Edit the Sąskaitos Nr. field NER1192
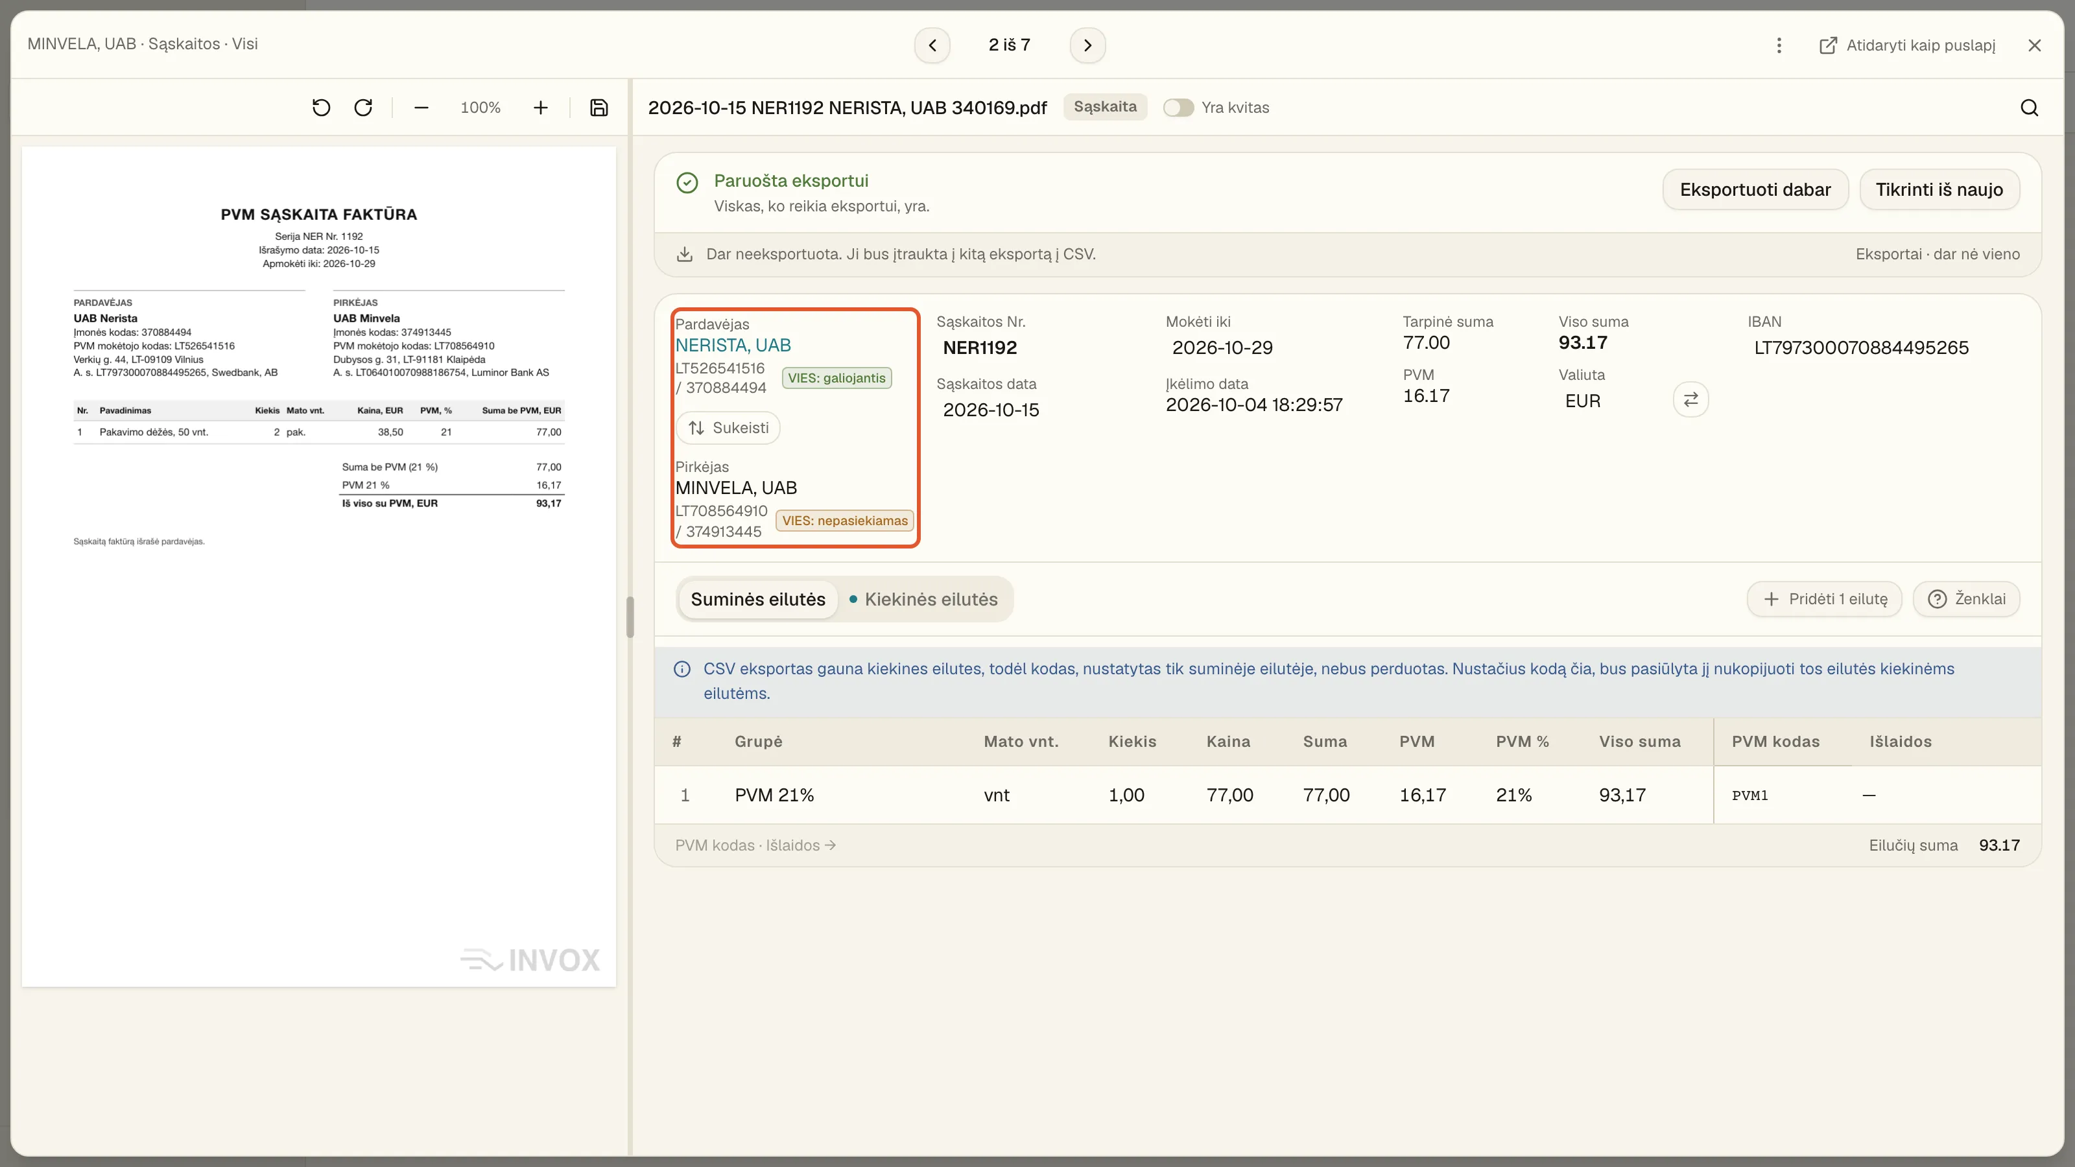The image size is (2075, 1167). pyautogui.click(x=980, y=348)
